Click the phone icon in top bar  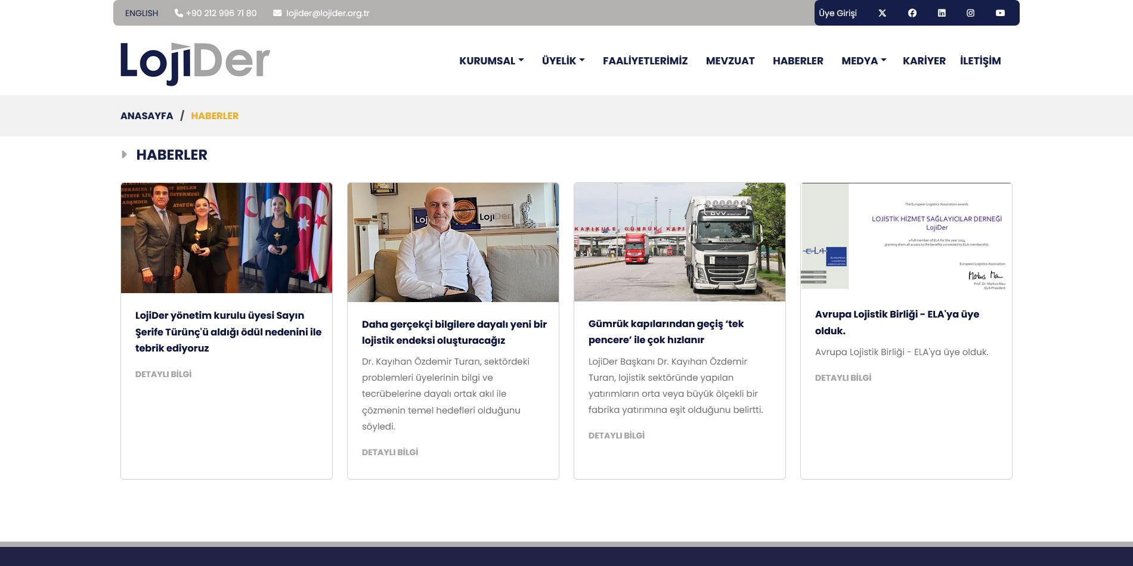point(178,13)
